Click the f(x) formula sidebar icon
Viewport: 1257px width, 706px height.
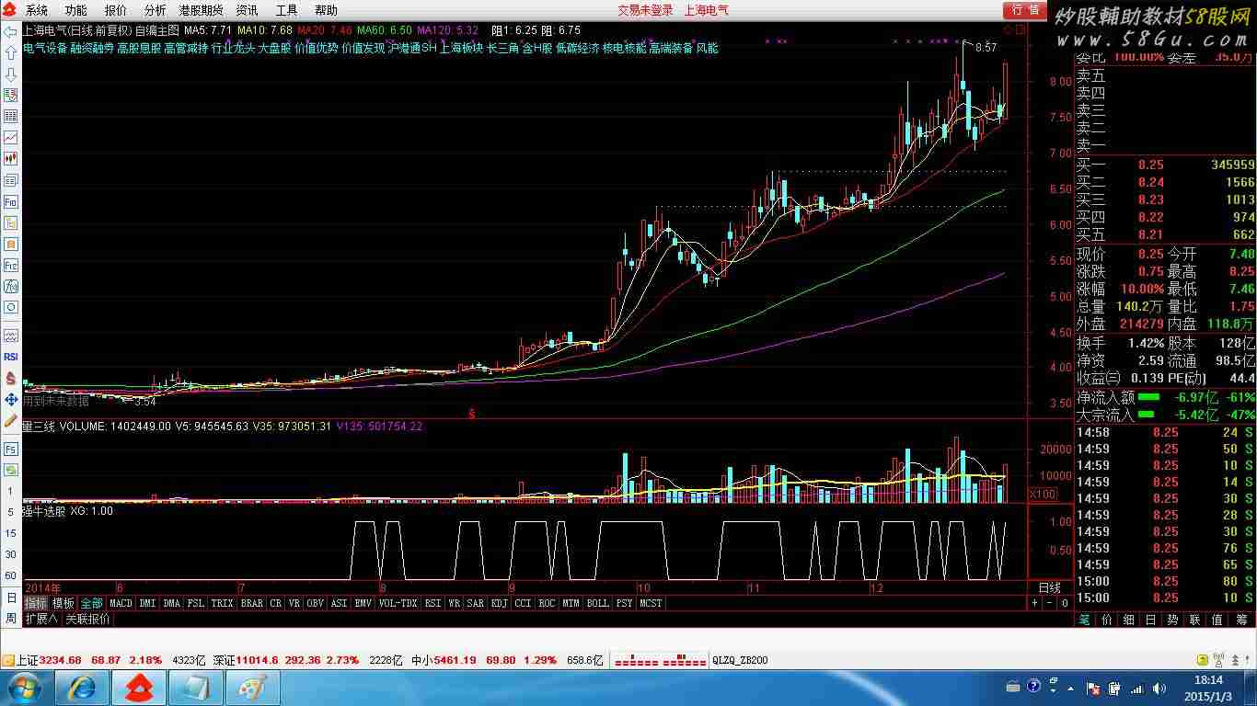(11, 286)
